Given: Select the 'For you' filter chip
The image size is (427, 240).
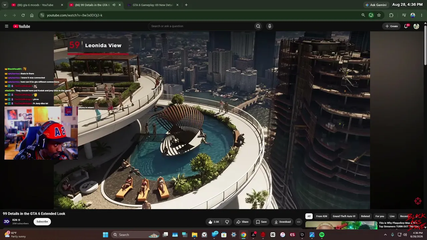Looking at the screenshot, I should pos(380,216).
